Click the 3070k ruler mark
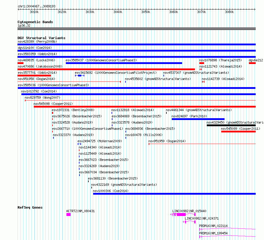 tap(201, 12)
